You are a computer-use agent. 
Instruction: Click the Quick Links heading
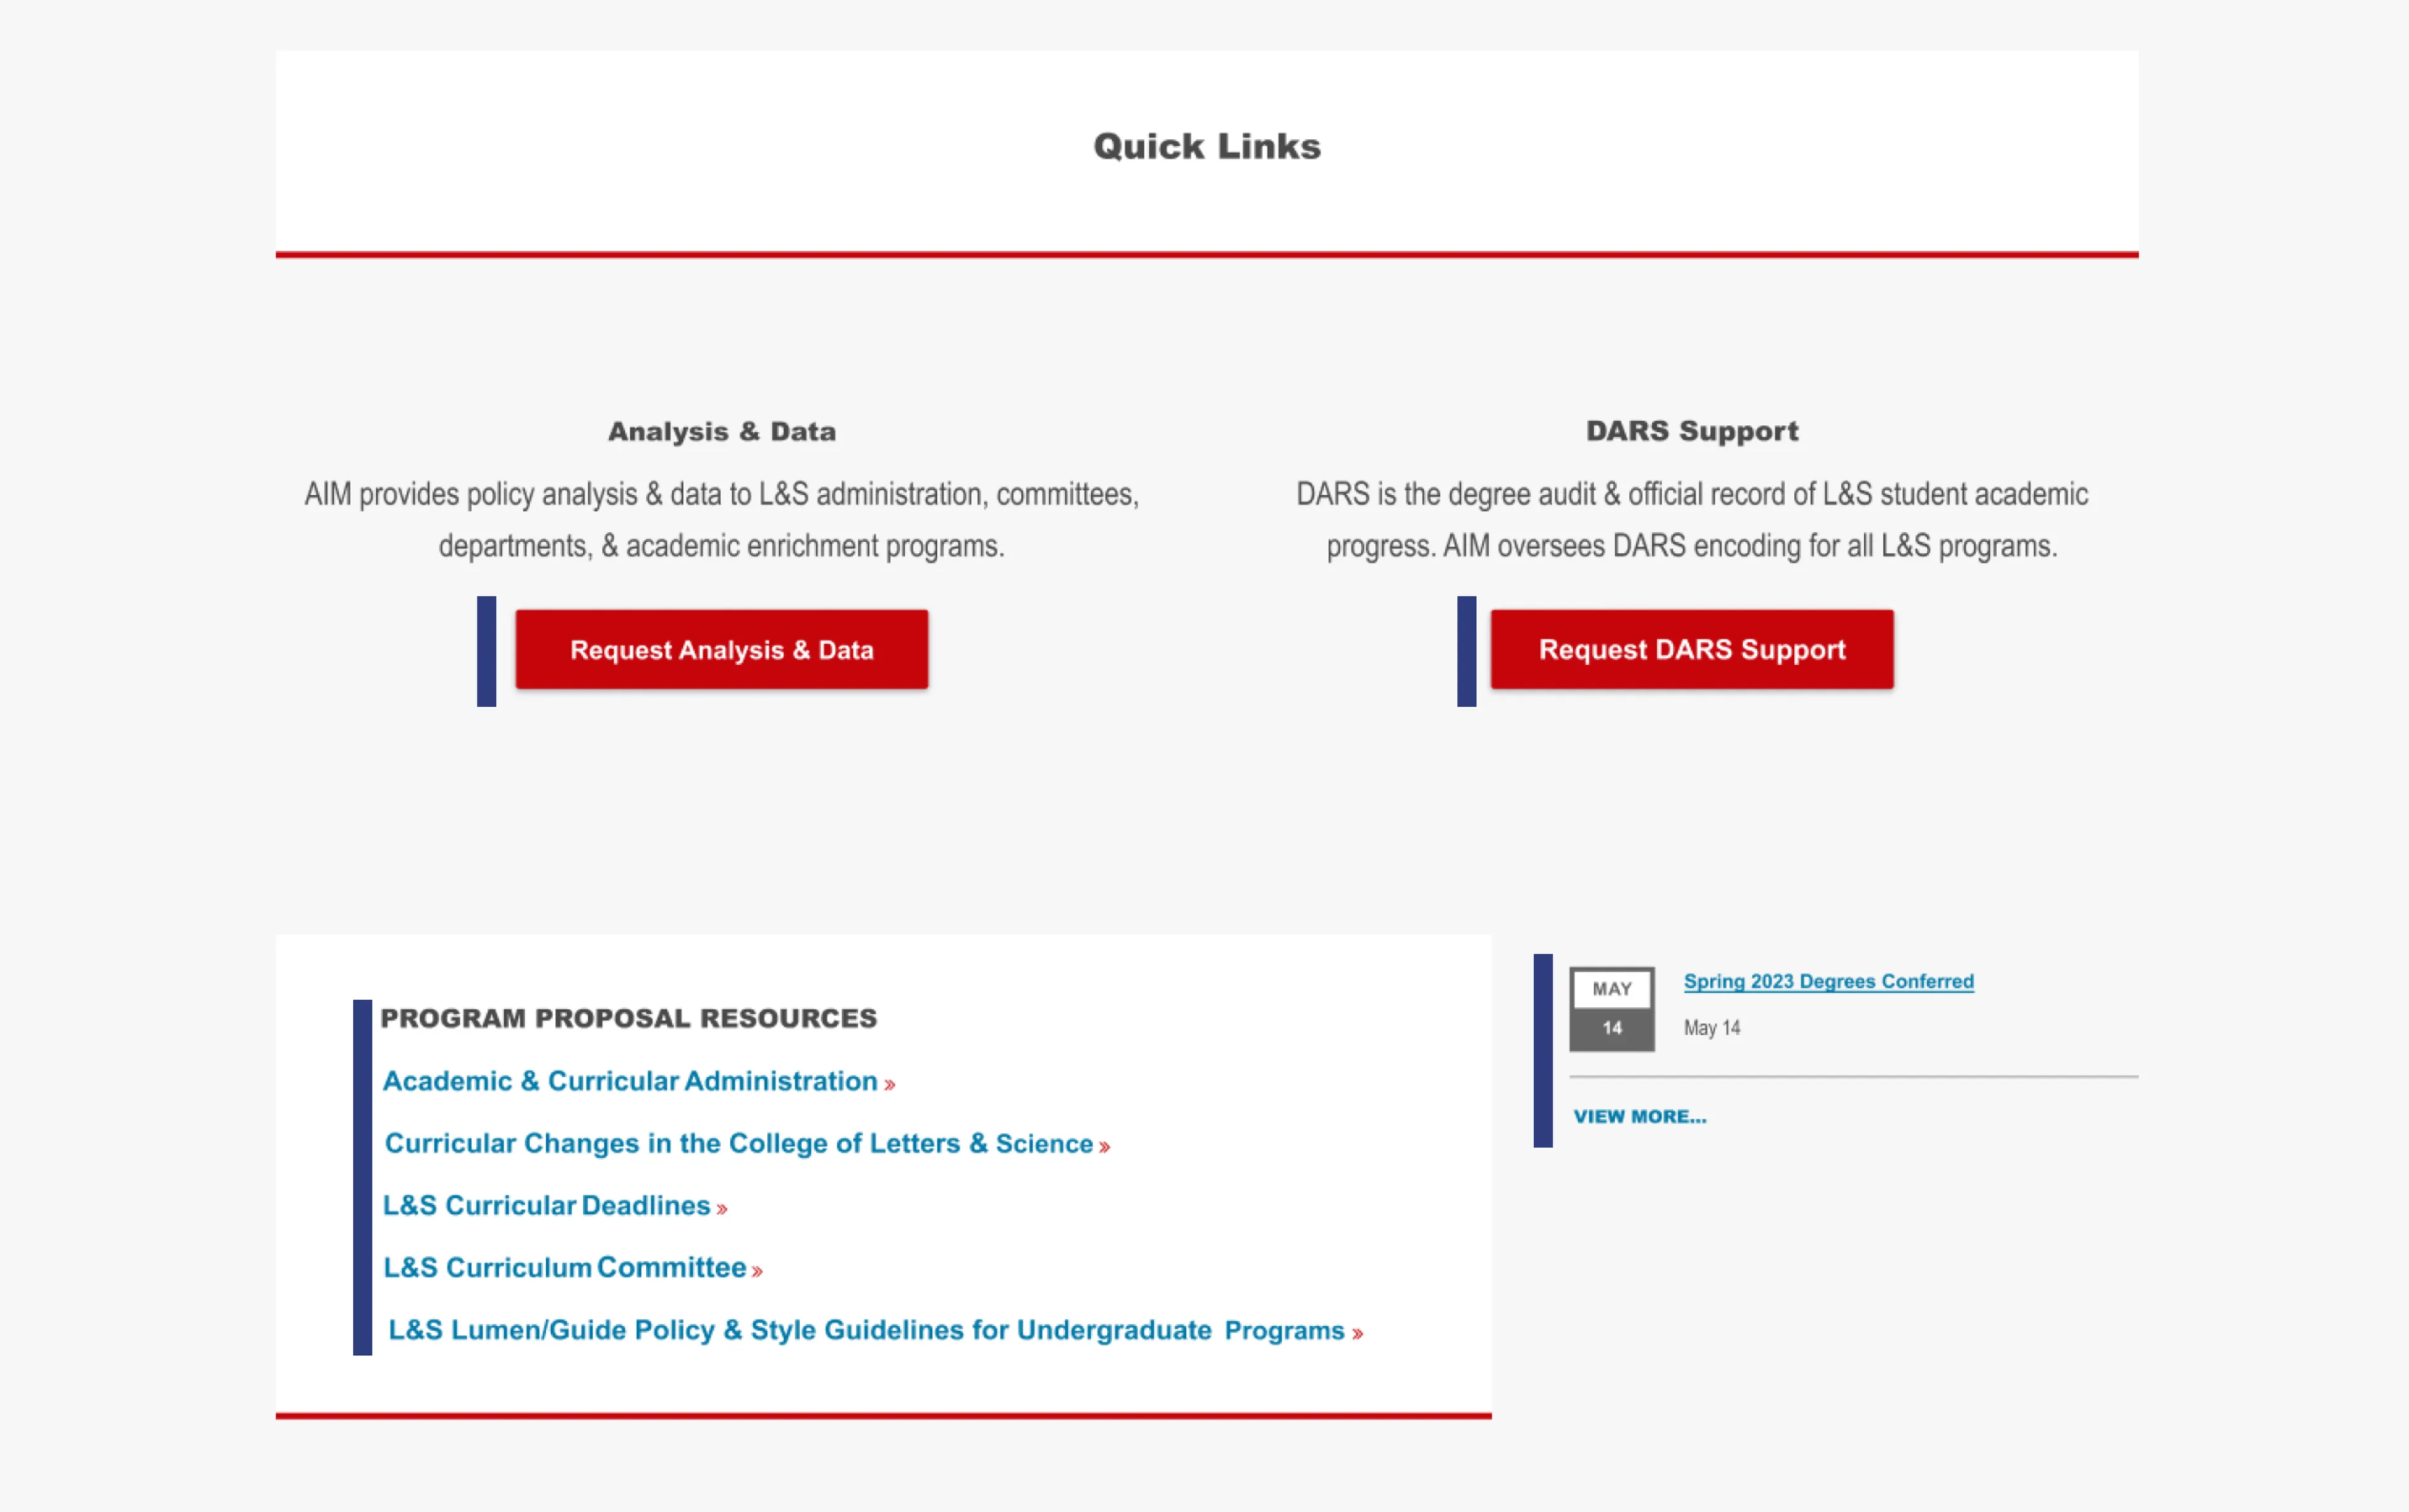[1206, 147]
